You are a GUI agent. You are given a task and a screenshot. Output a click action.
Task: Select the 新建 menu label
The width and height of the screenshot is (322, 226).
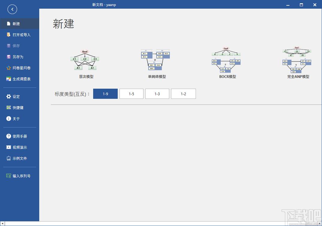[x=16, y=24]
